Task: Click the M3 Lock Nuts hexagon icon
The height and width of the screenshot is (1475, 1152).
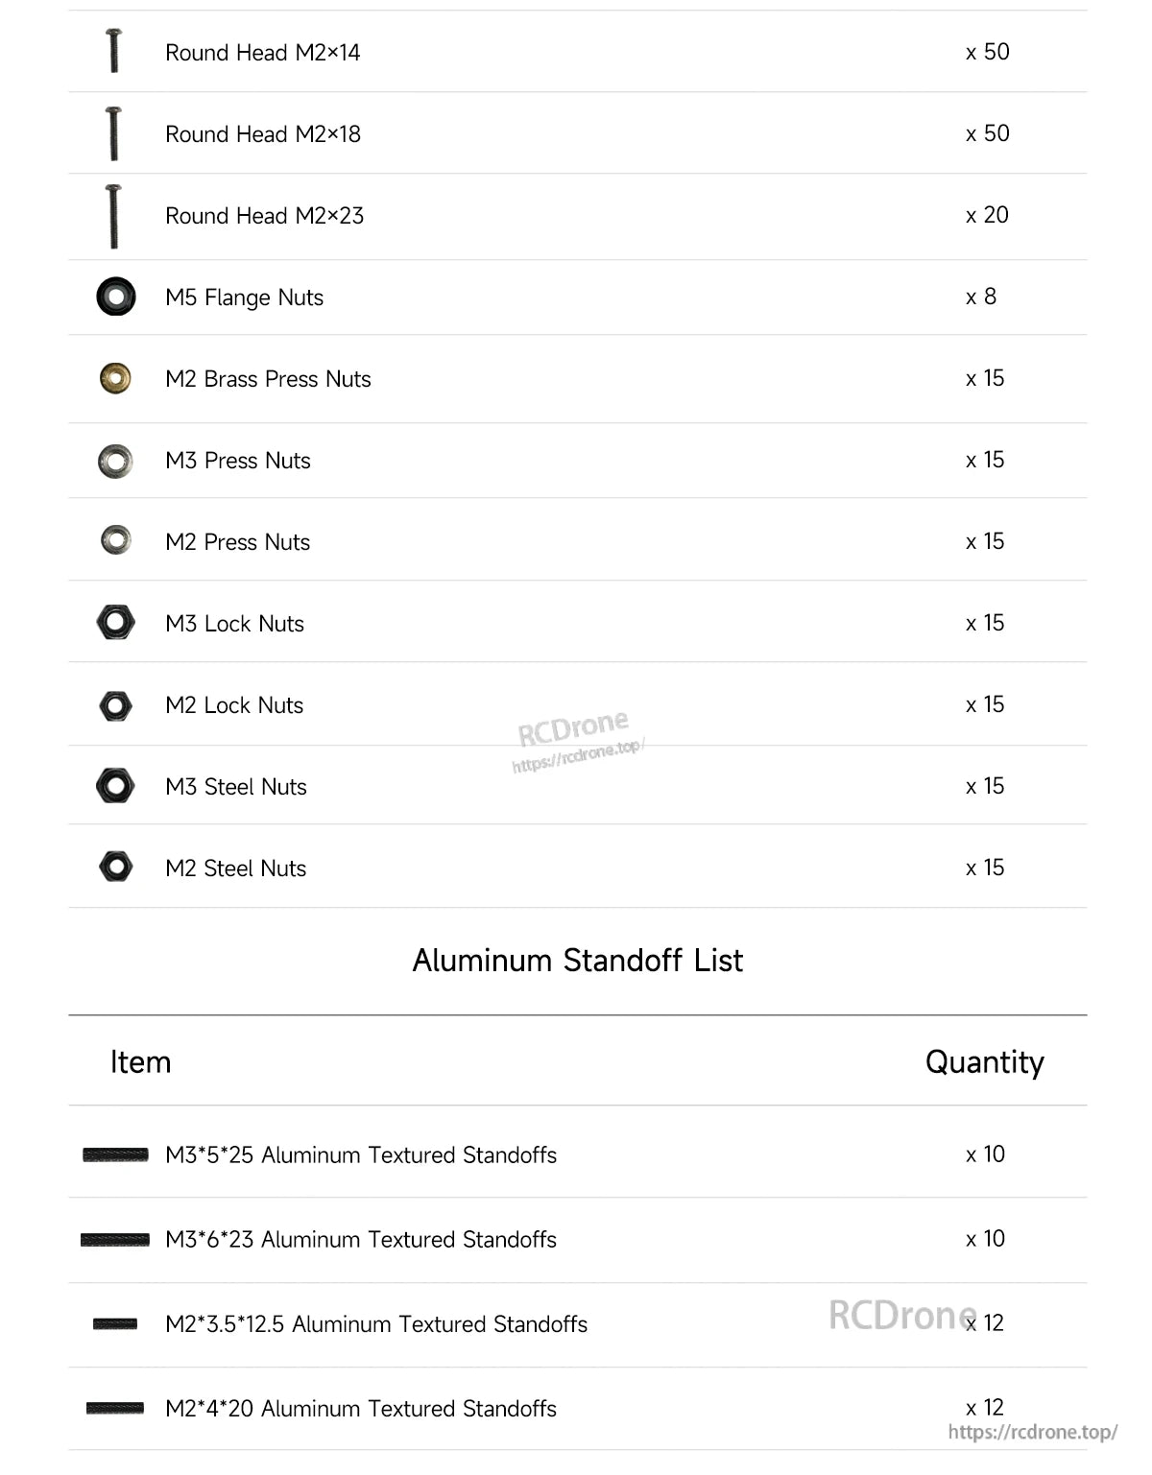Action: tap(115, 622)
